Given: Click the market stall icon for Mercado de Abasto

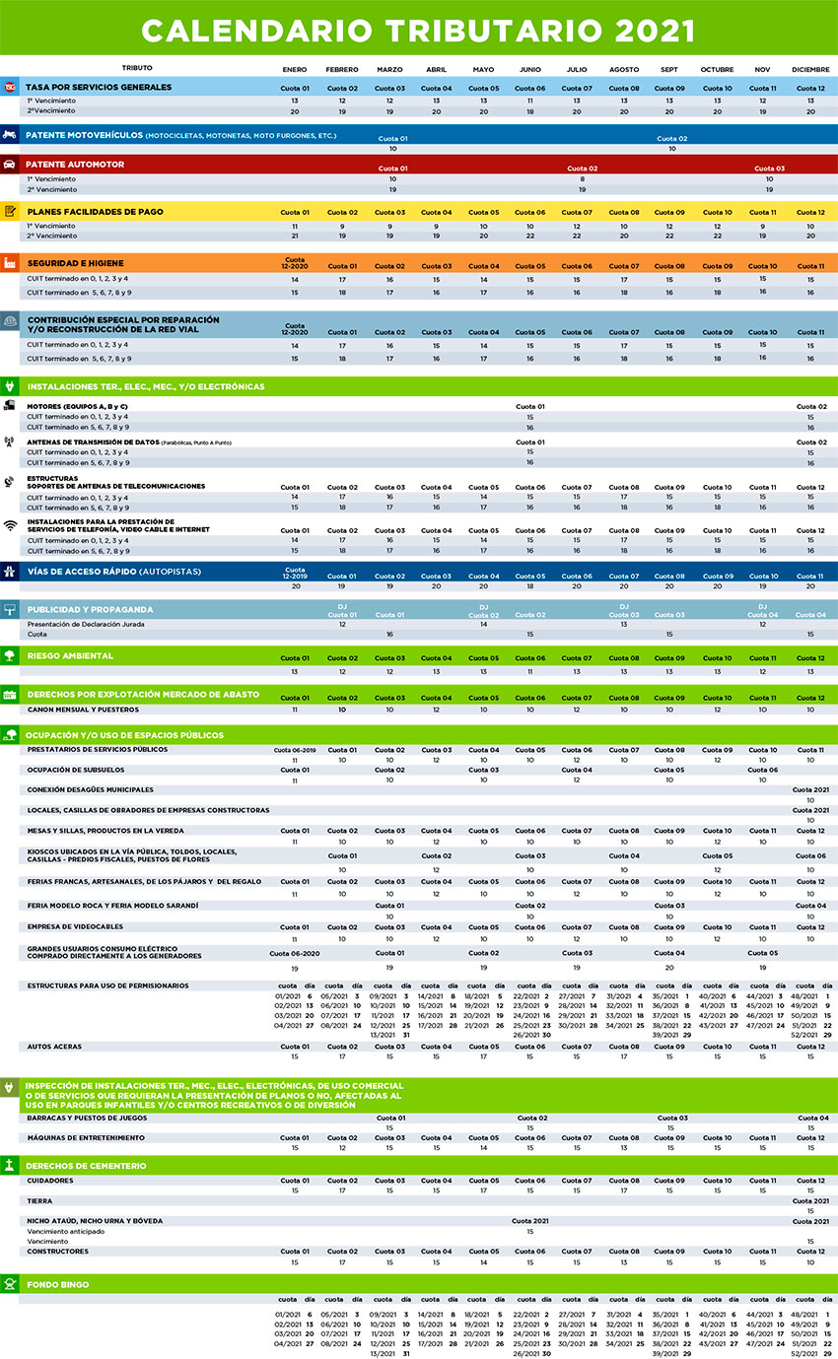Looking at the screenshot, I should 9,695.
